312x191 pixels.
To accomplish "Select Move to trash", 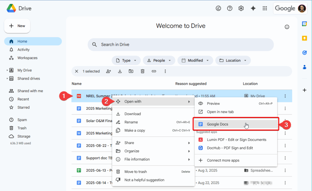I will coord(154,172).
